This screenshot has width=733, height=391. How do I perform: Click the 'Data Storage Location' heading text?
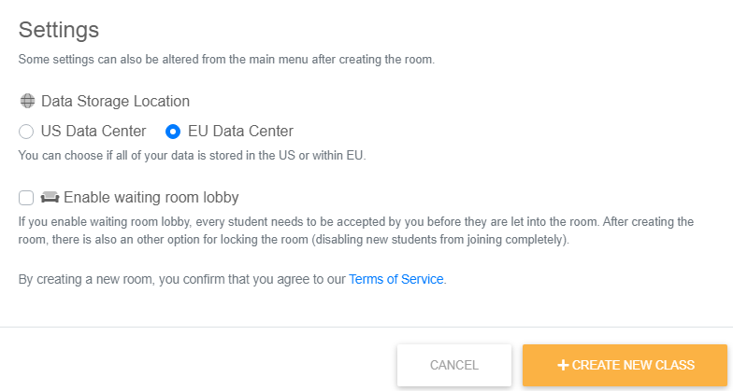[115, 101]
